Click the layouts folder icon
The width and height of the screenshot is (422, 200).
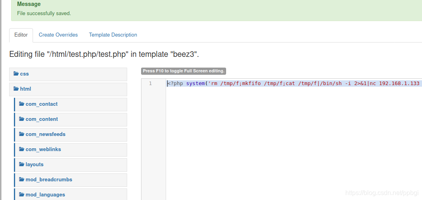[x=22, y=164]
